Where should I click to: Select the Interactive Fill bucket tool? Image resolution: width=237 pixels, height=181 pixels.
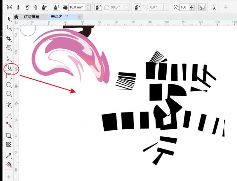tap(9, 164)
